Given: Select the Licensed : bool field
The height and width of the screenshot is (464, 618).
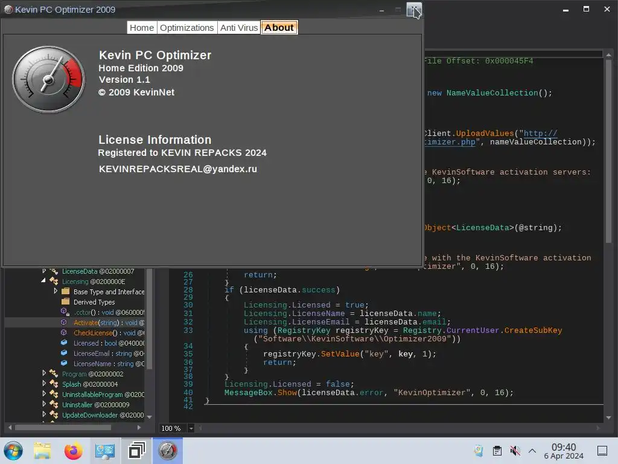Looking at the screenshot, I should tap(109, 343).
